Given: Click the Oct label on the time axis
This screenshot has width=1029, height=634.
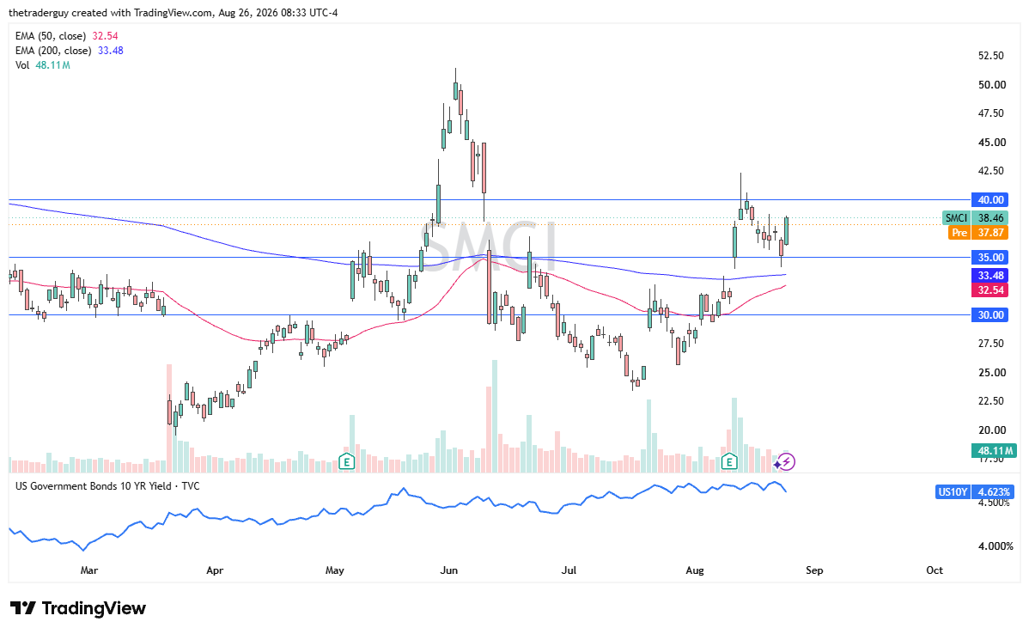Looking at the screenshot, I should pyautogui.click(x=935, y=570).
